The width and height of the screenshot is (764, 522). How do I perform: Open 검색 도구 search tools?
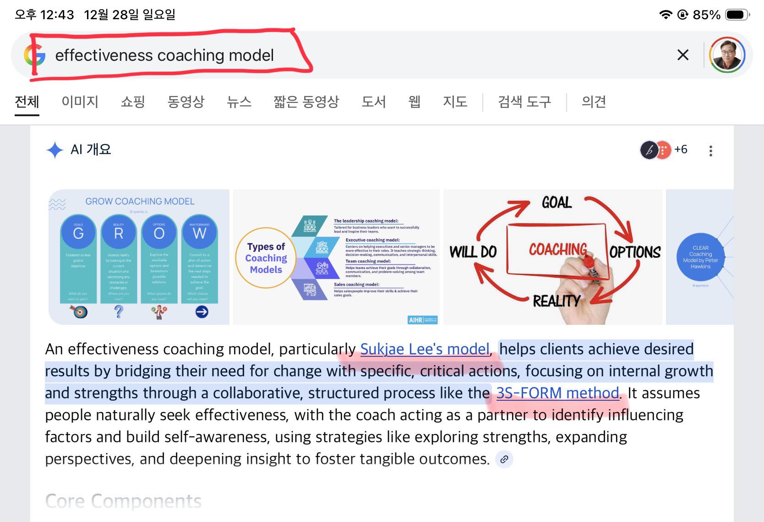tap(524, 101)
